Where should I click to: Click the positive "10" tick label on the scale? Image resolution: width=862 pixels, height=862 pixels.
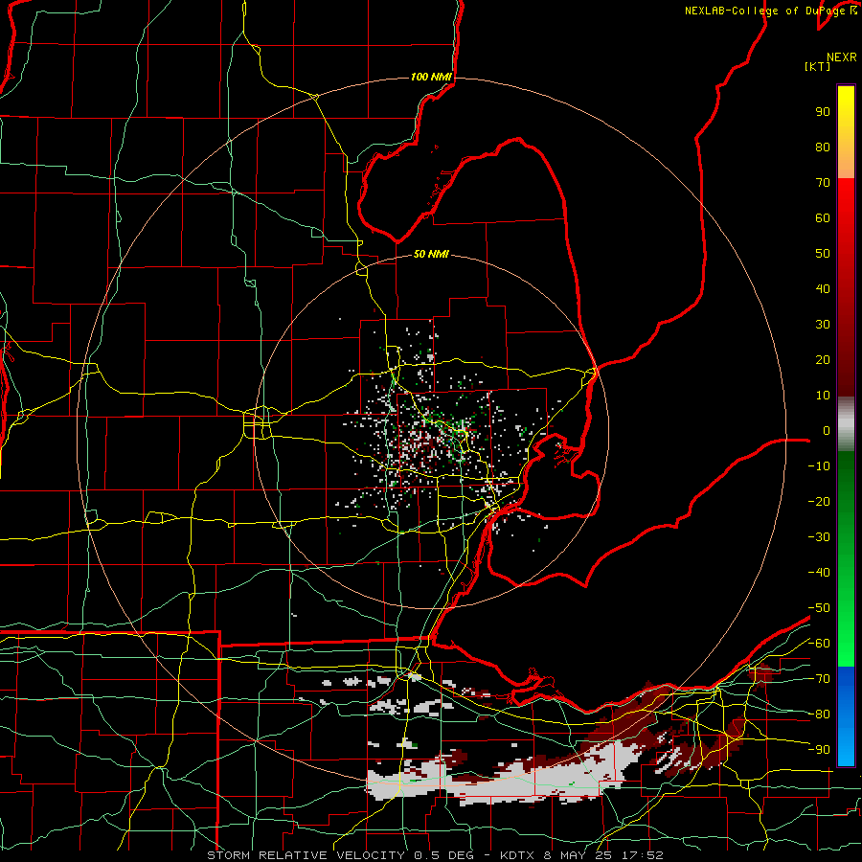tap(823, 396)
